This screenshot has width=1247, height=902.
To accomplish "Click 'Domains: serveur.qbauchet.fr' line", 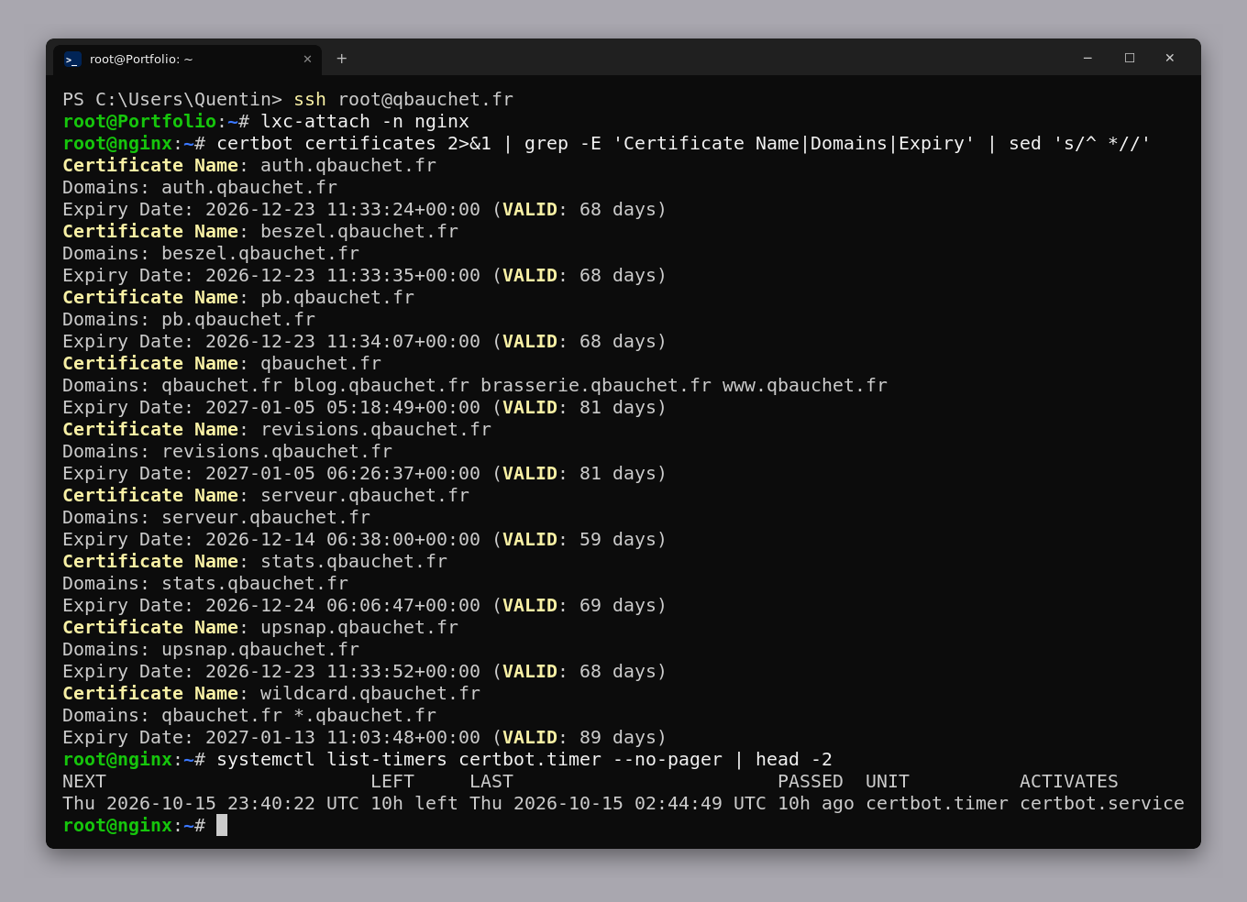I will coord(216,517).
